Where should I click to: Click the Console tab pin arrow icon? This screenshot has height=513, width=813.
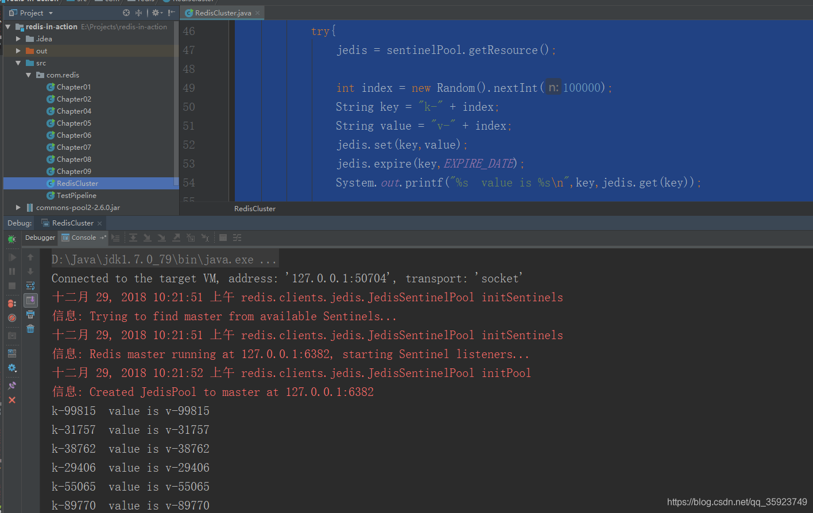coord(103,238)
